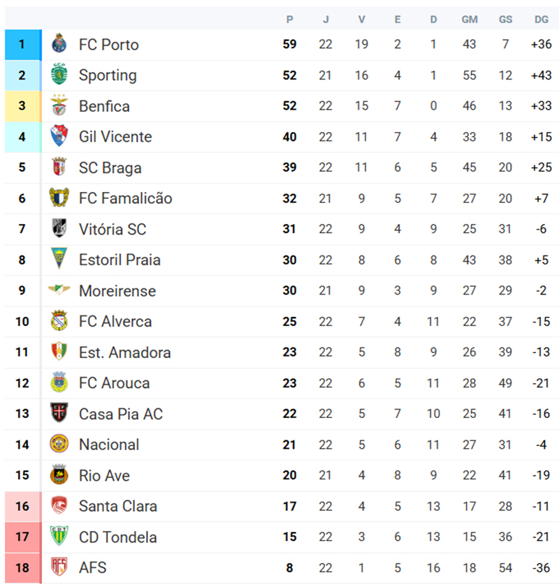Open the Casa Pia AC team link
559x587 pixels.
[x=121, y=414]
